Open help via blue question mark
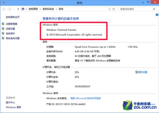This screenshot has height=113, width=159. point(157,15)
